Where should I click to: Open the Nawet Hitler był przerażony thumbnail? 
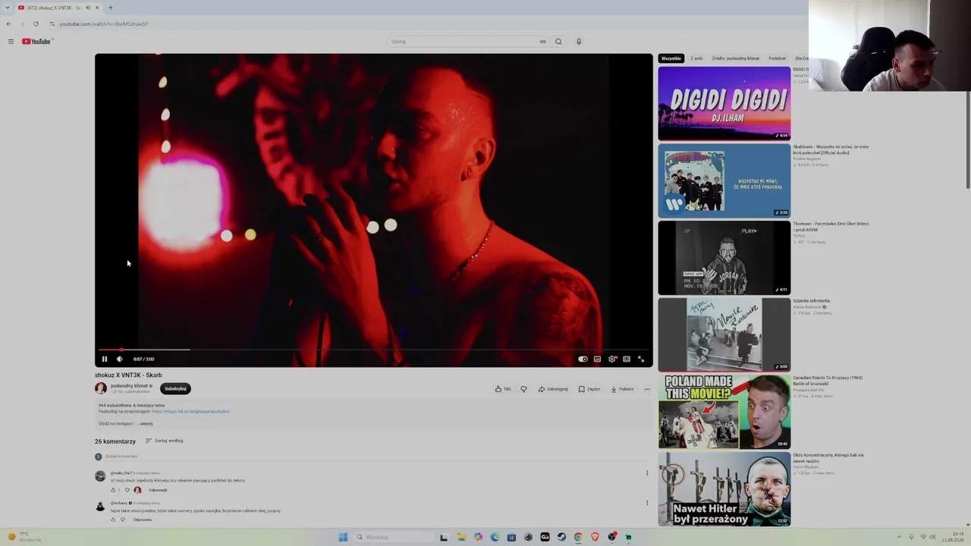pyautogui.click(x=724, y=489)
